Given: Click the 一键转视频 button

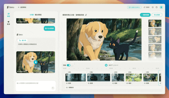Looking at the screenshot, I should pyautogui.click(x=145, y=15).
